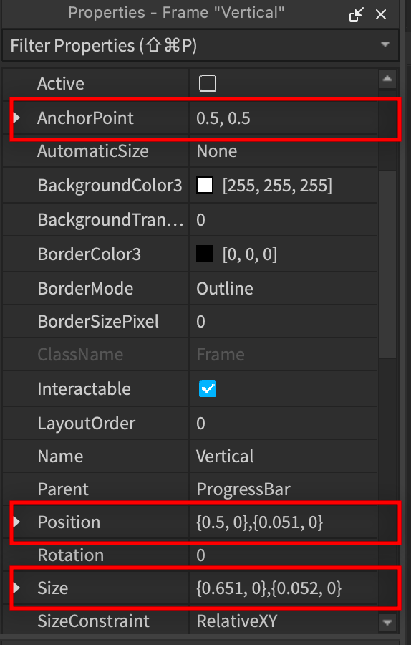Enable the Active checkbox
Screen dimensions: 411x645
tap(208, 84)
